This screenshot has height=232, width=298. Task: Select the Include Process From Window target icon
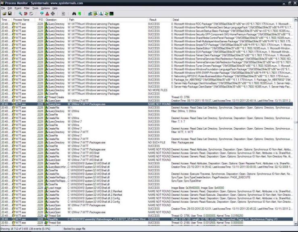click(x=53, y=14)
